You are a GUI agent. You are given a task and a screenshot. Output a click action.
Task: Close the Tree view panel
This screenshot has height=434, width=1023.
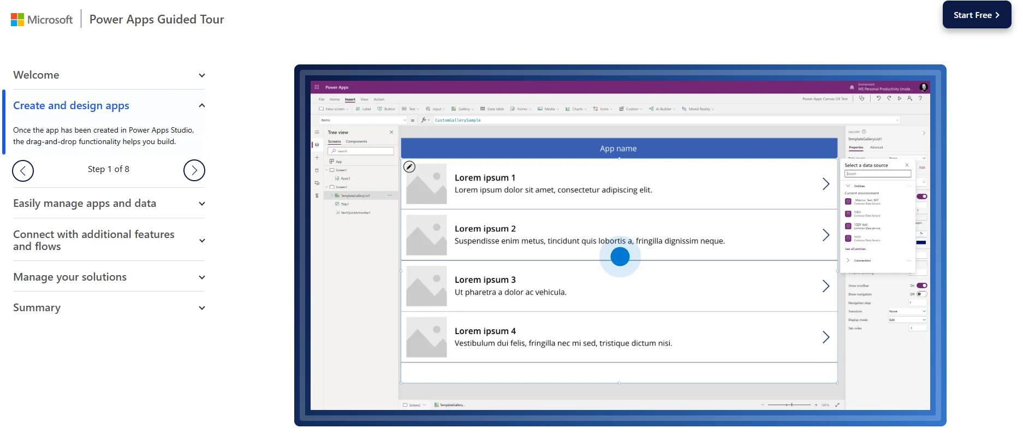pyautogui.click(x=391, y=132)
